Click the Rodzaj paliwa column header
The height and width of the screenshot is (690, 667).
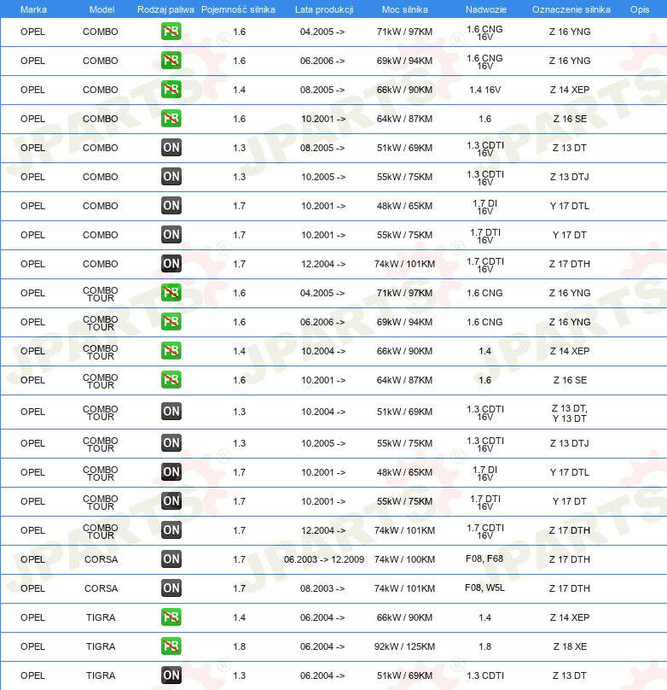tap(165, 9)
